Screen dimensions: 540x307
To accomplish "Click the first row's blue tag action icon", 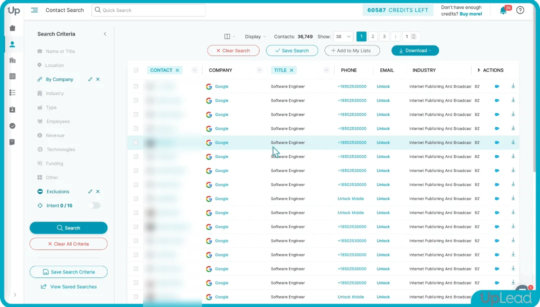I will click(497, 86).
